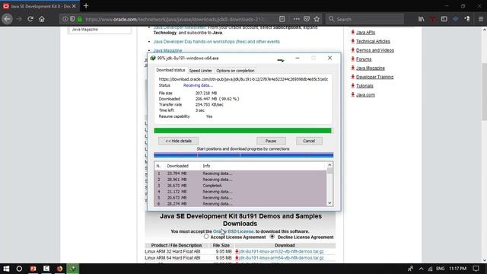This screenshot has height=274, width=487.
Task: Select connection row 1 with 23.794 MB
Action: click(x=240, y=174)
